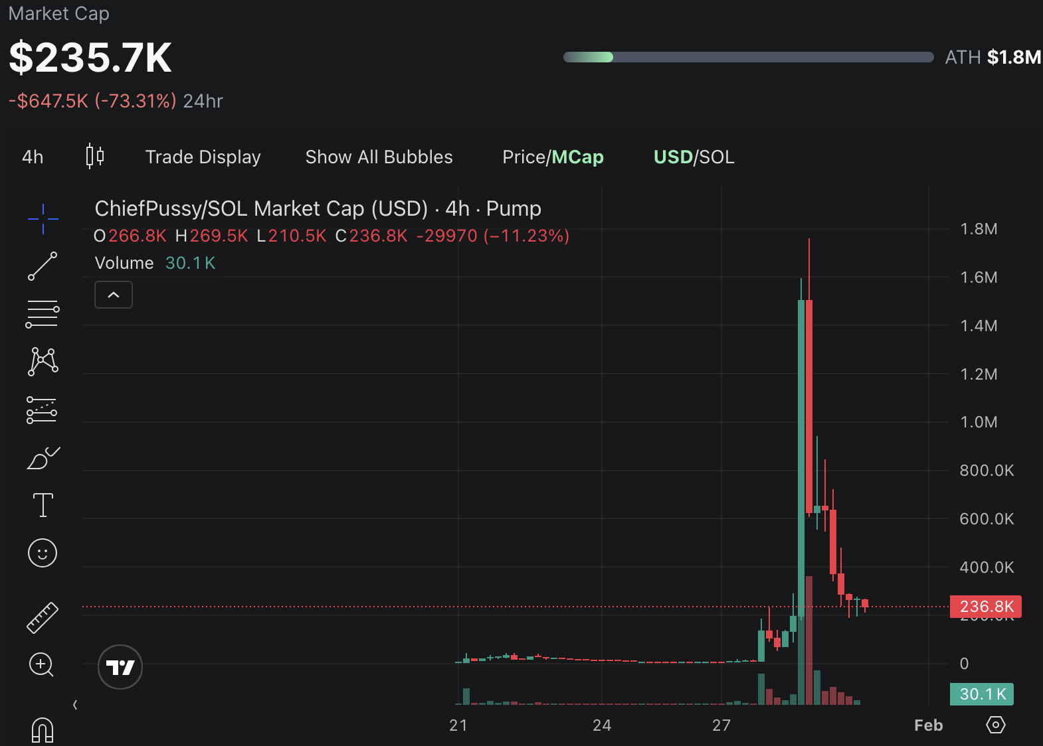Click Show All Bubbles
Image resolution: width=1043 pixels, height=746 pixels.
pos(379,157)
